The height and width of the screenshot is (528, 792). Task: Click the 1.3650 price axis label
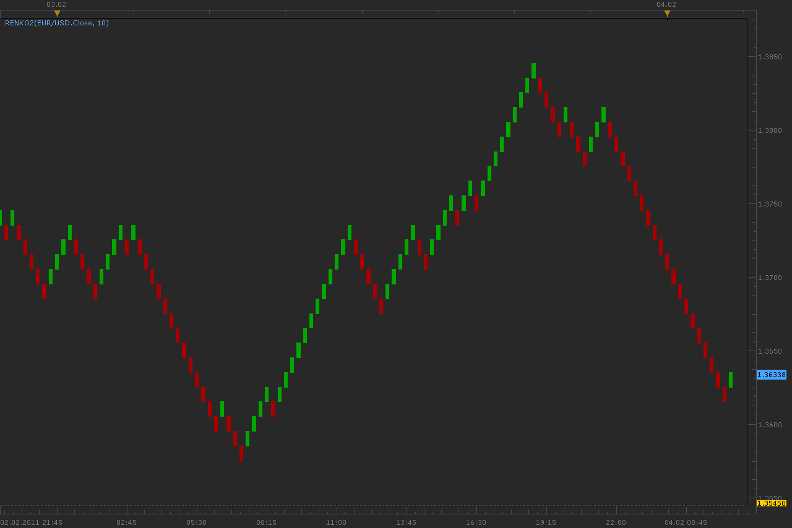tap(770, 351)
